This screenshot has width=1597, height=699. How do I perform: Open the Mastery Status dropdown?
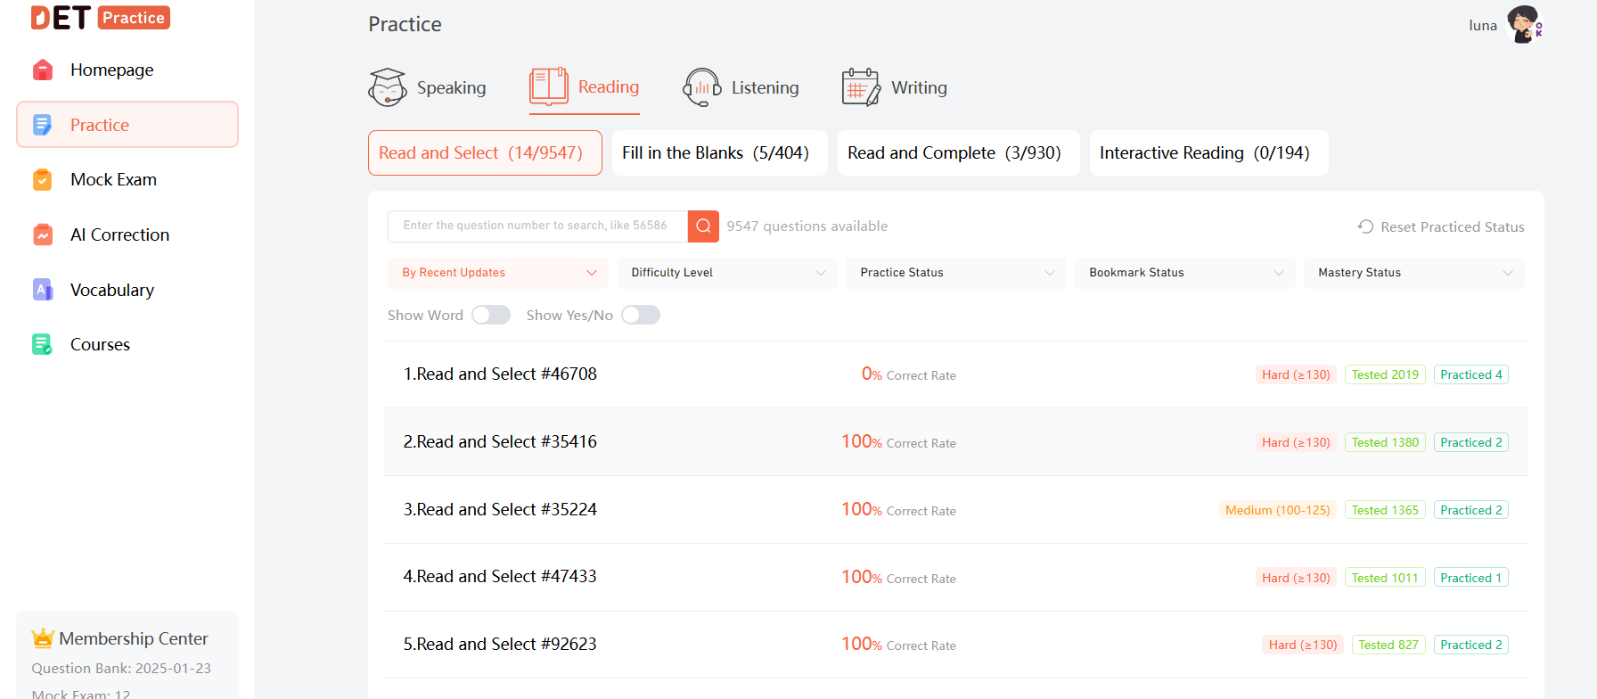[1414, 273]
